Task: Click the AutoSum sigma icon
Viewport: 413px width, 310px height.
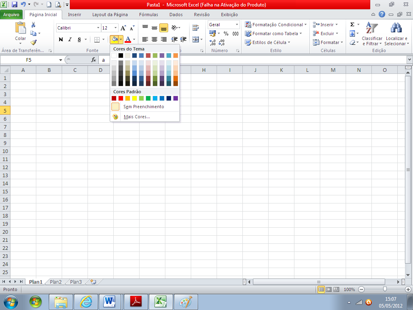Action: pos(352,25)
